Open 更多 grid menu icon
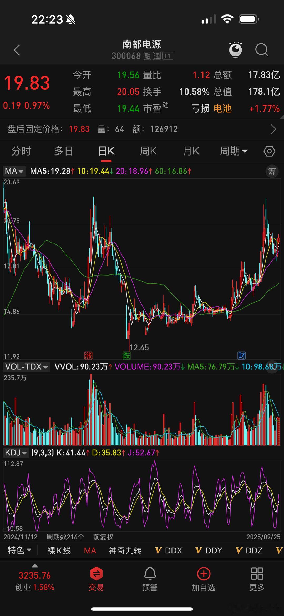 pos(257,579)
